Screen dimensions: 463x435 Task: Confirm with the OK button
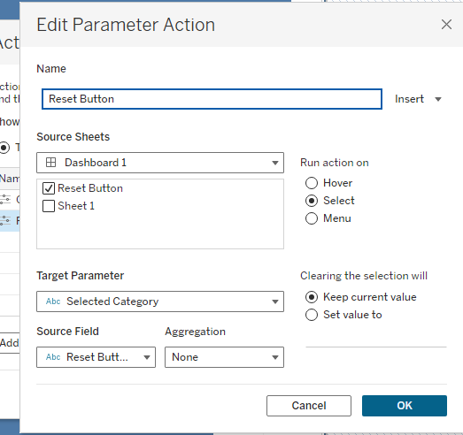tap(405, 406)
